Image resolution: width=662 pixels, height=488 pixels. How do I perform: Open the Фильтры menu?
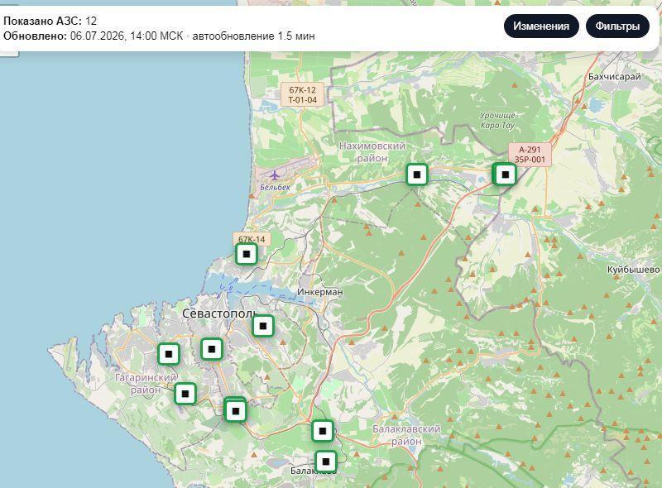[x=617, y=26]
